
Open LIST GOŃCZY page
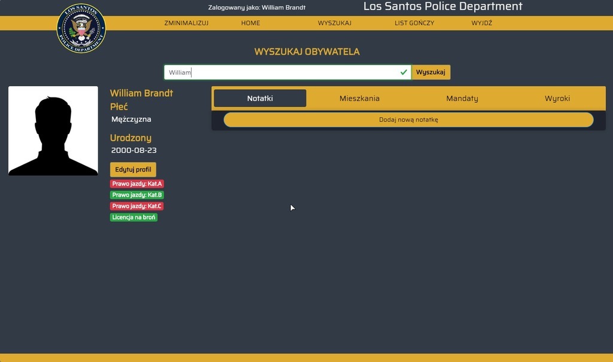point(414,23)
